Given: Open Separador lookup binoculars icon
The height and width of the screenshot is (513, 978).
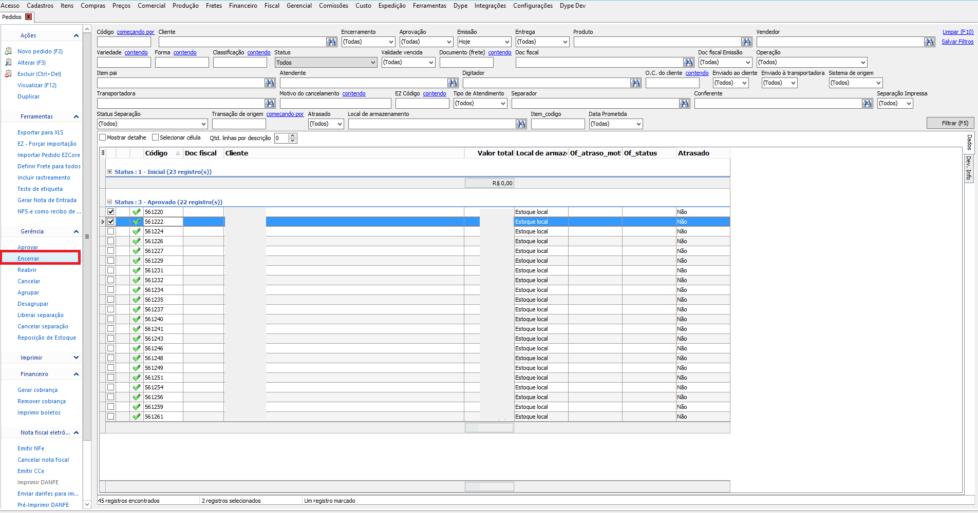Looking at the screenshot, I should point(684,103).
